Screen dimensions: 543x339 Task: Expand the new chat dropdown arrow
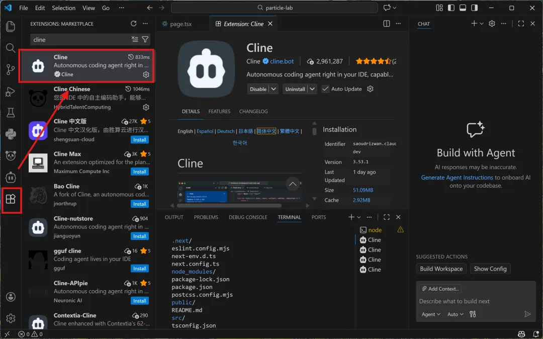[x=482, y=24]
